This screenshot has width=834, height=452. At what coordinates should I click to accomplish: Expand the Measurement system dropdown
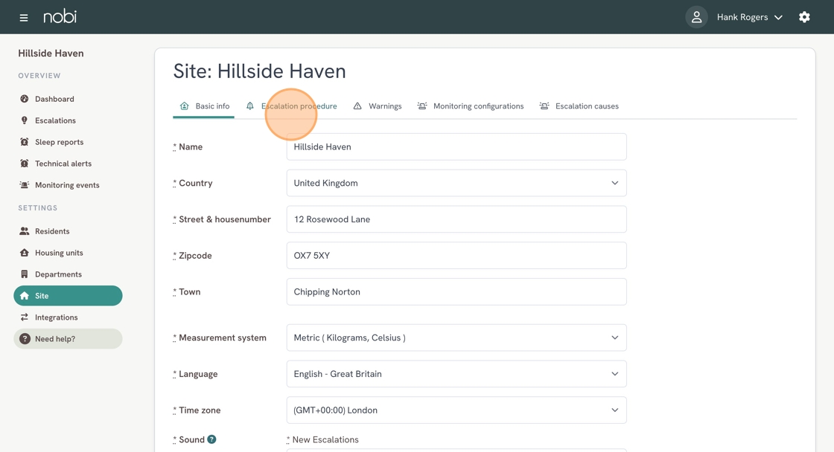456,338
